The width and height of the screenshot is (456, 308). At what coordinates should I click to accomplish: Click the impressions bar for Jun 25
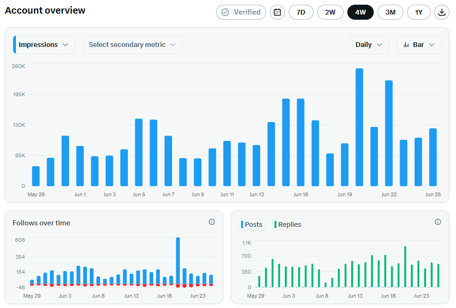click(x=433, y=157)
